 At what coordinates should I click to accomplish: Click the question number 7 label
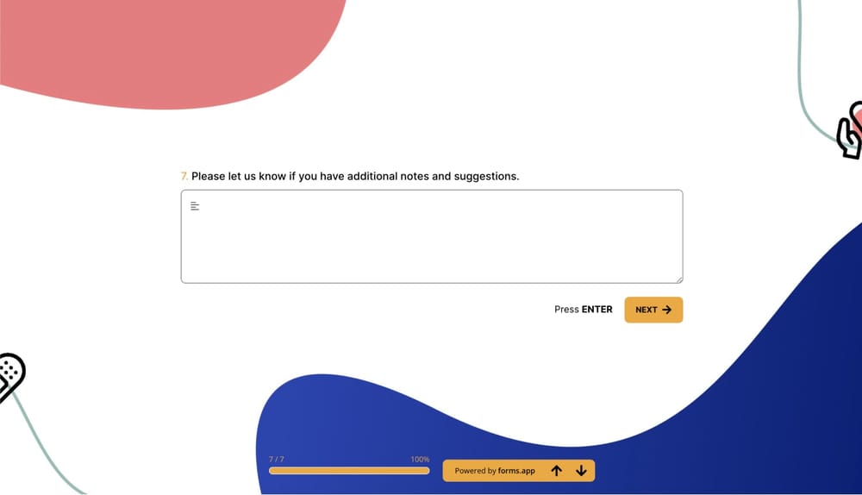(x=184, y=176)
